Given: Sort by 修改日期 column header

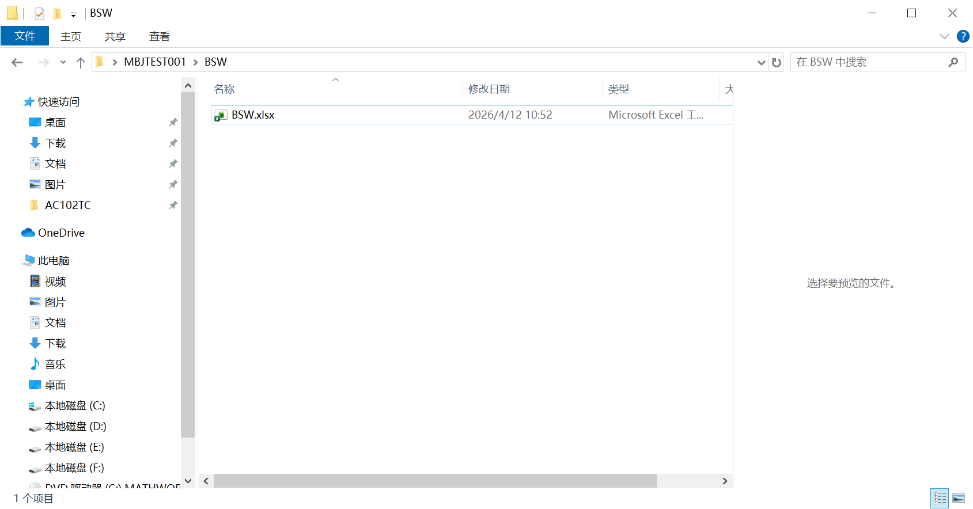Looking at the screenshot, I should [x=533, y=89].
